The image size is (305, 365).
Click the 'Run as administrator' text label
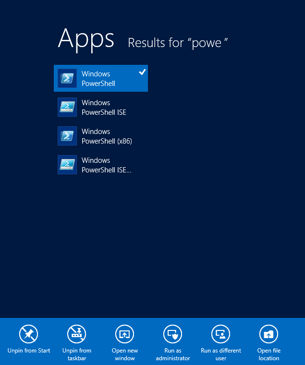173,354
